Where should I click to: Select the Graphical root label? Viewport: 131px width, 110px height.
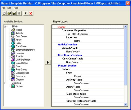[16, 83]
